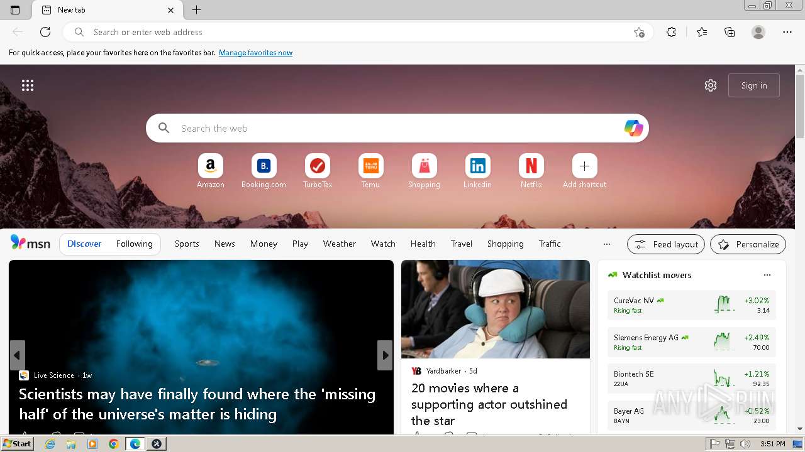Show the next carousel story

385,355
